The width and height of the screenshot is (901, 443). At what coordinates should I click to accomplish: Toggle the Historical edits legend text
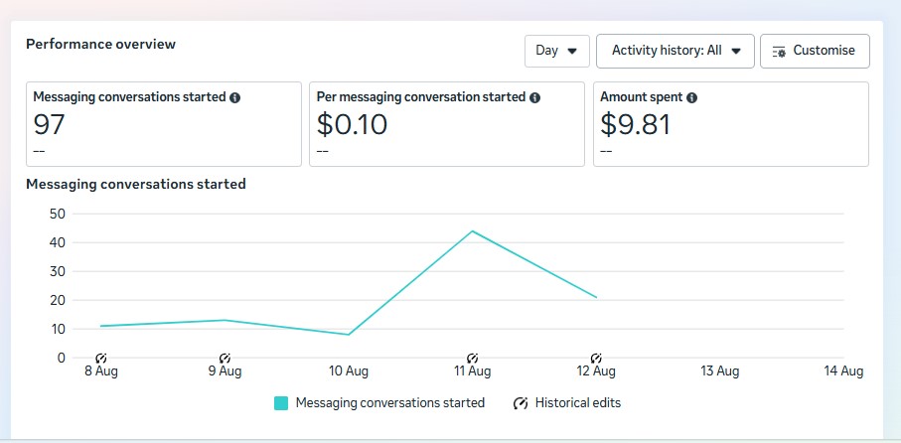577,403
